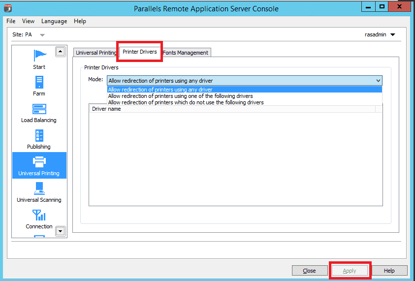Switch to the Fonts Management tab
This screenshot has width=415, height=281.
click(185, 53)
